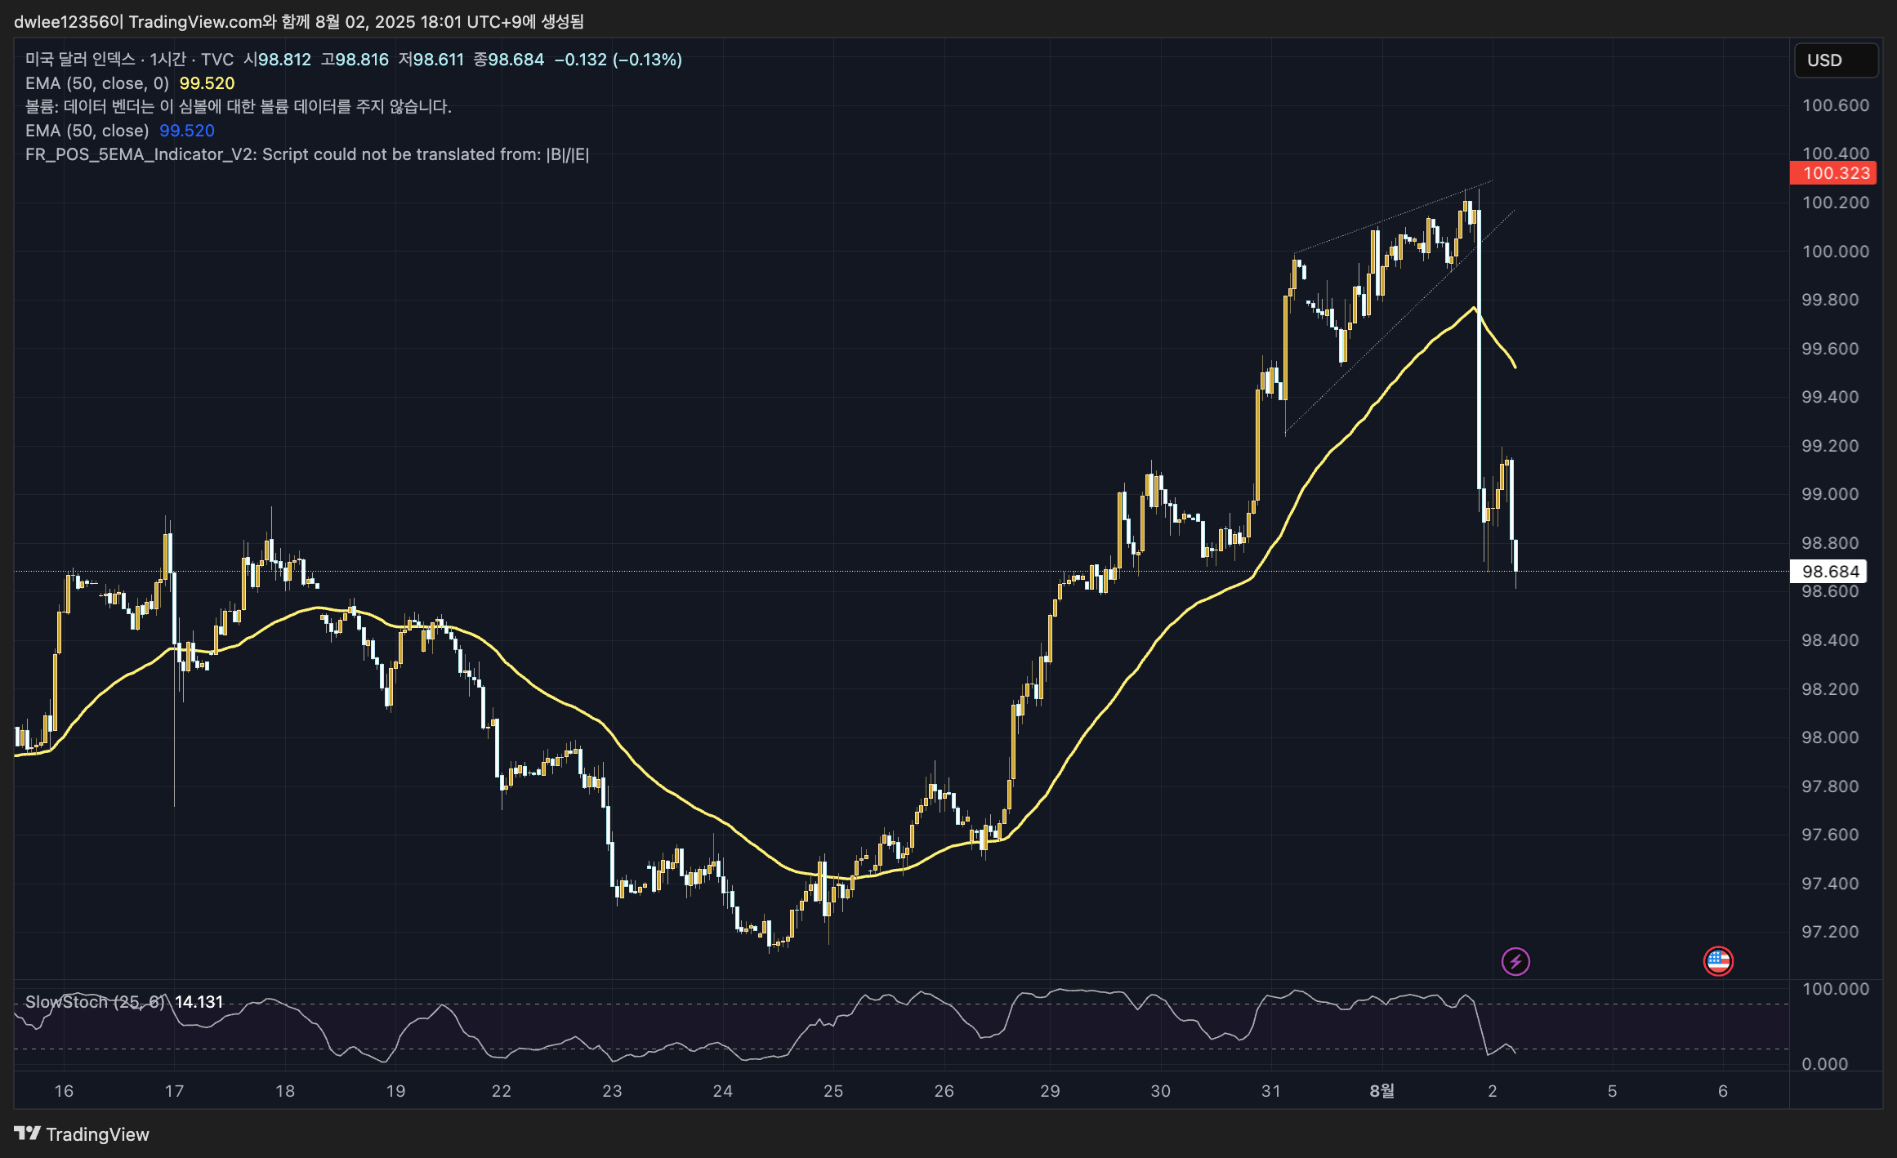This screenshot has width=1897, height=1158.
Task: Click the date label 31 on time axis
Action: 1271,1091
